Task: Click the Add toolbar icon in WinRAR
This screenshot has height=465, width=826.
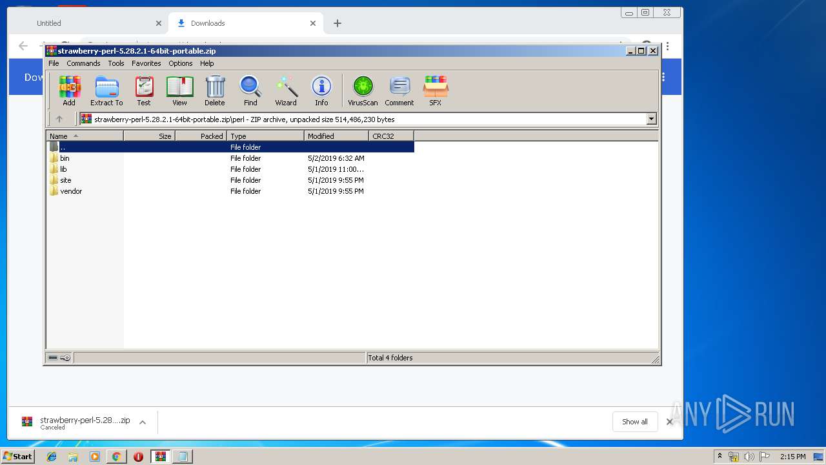Action: (x=69, y=90)
